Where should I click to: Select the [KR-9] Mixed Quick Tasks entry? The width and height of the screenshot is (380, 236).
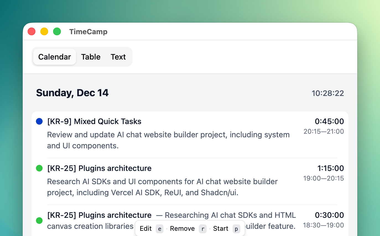(x=95, y=121)
